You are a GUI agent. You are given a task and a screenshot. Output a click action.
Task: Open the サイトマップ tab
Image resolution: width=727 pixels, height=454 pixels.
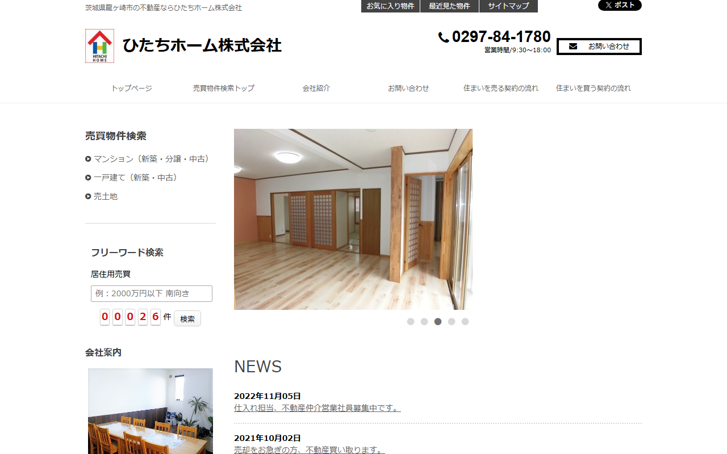[508, 6]
